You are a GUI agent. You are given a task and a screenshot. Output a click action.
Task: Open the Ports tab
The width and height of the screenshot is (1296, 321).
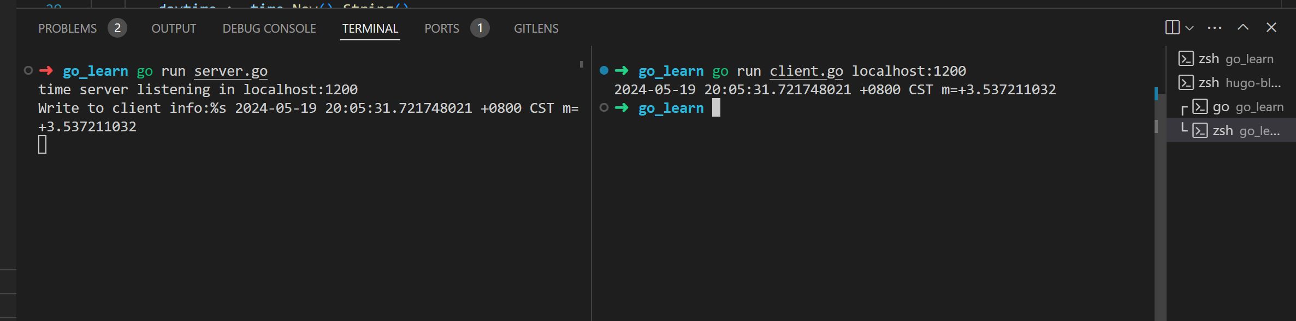[441, 28]
